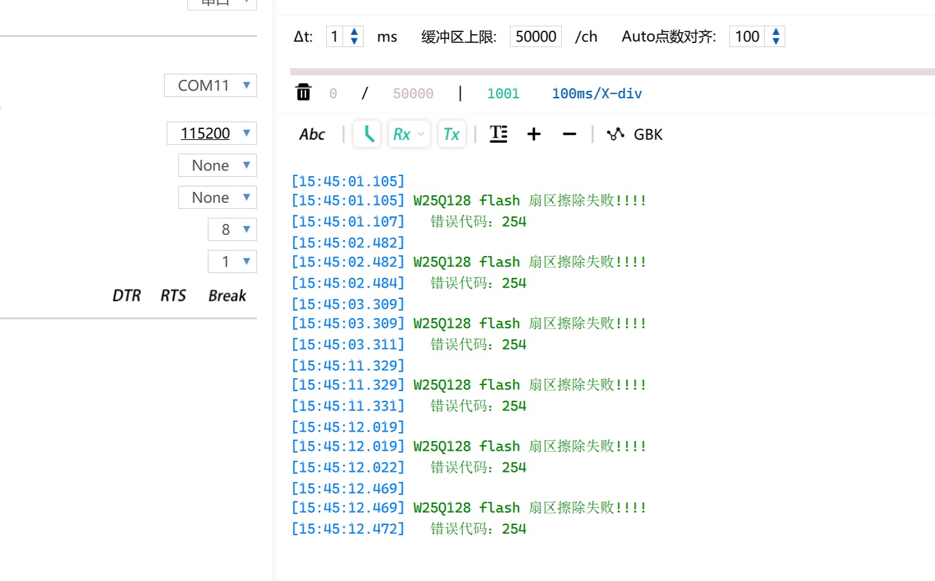The image size is (935, 581).
Task: Toggle the Rx display button
Action: (402, 134)
